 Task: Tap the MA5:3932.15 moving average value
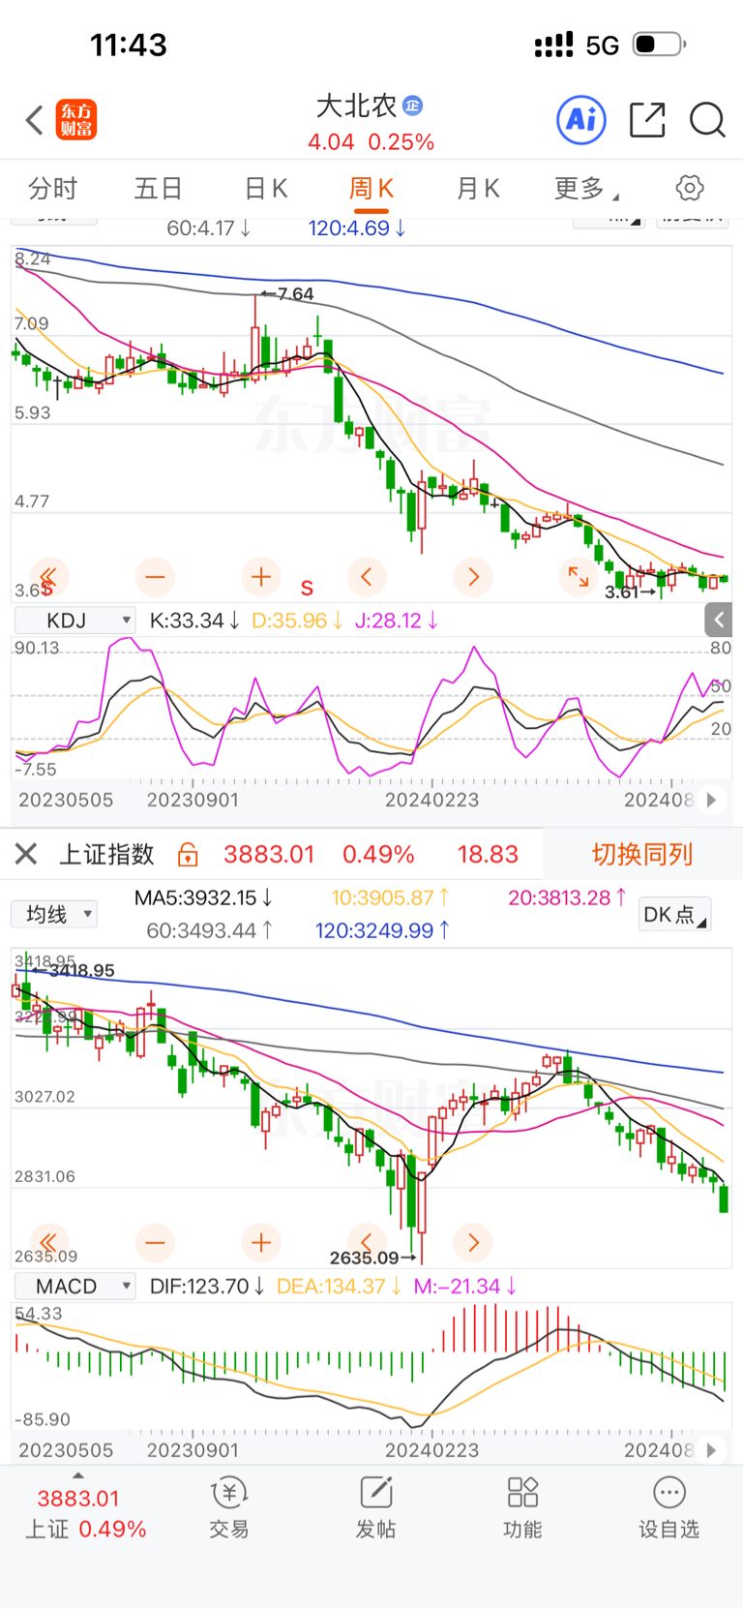pyautogui.click(x=203, y=897)
